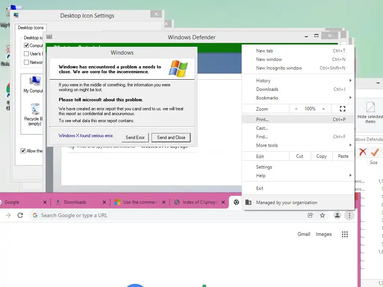Screen dimensions: 383x287
Task: Open Downloads from Chrome menu
Action: (298, 89)
